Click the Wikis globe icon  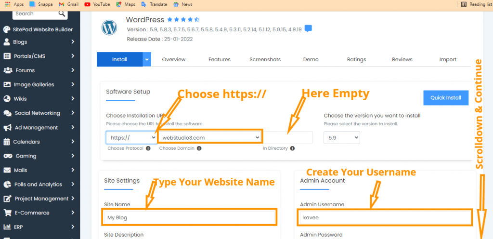tap(7, 99)
